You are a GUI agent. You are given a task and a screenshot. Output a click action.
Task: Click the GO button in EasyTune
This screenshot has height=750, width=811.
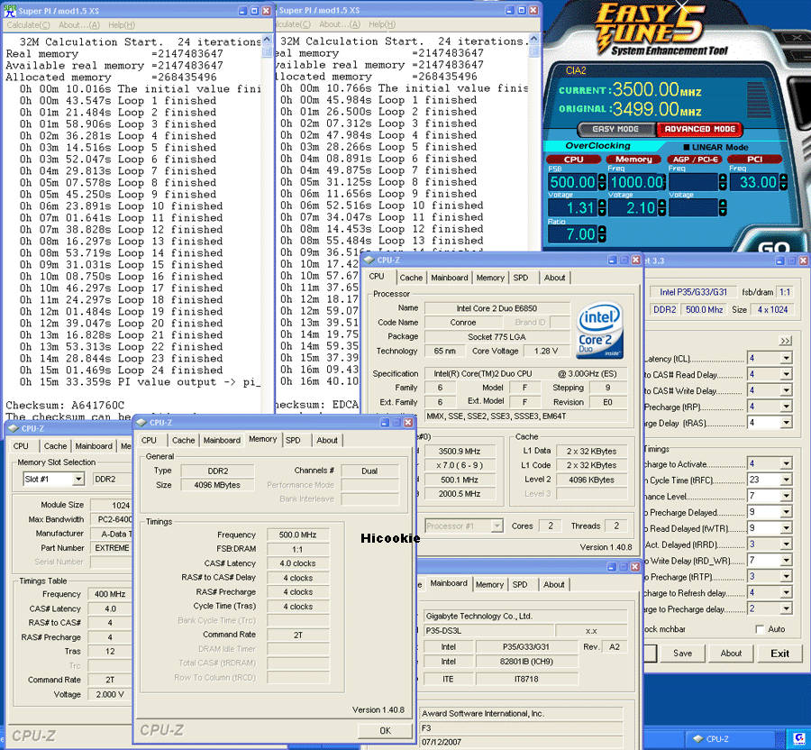click(774, 247)
